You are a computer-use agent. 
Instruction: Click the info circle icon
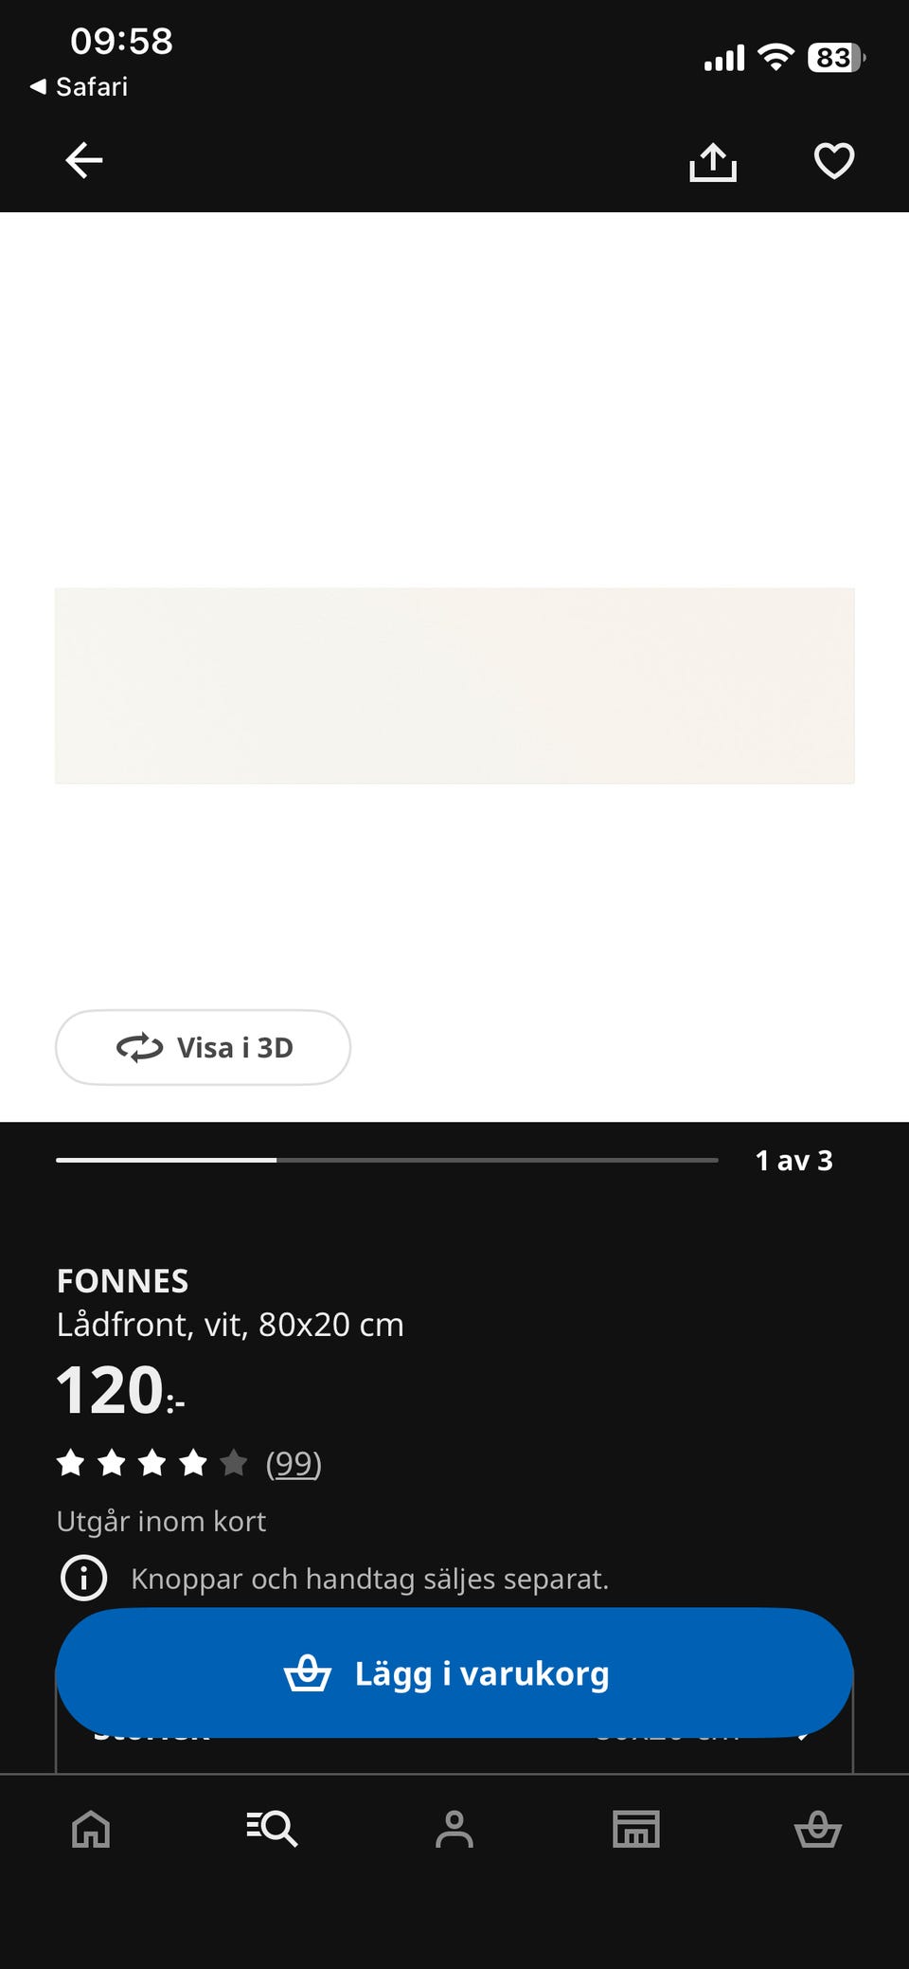click(84, 1579)
